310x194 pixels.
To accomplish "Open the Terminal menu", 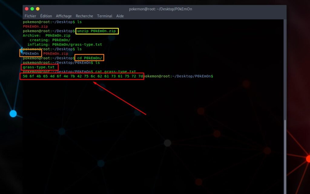I will [104, 16].
